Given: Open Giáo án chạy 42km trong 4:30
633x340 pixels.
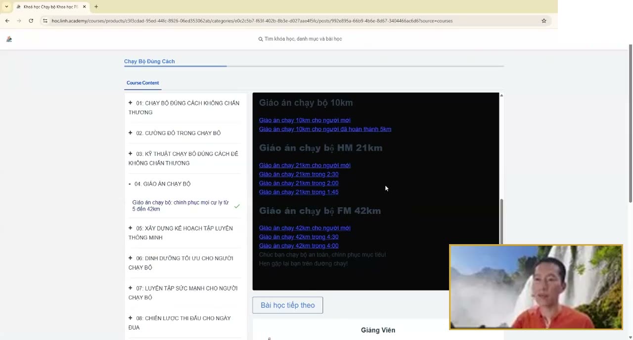Looking at the screenshot, I should coord(299,237).
